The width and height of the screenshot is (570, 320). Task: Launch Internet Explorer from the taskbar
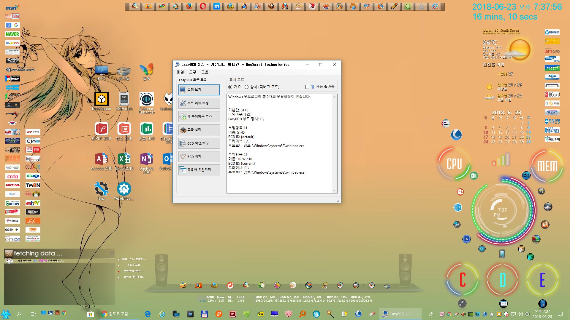[x=162, y=314]
